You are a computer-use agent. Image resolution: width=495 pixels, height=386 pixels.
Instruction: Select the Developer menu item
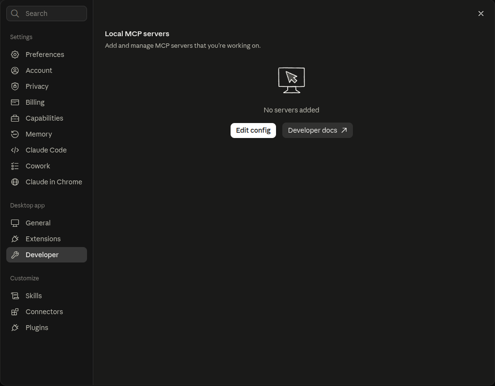[x=47, y=255]
